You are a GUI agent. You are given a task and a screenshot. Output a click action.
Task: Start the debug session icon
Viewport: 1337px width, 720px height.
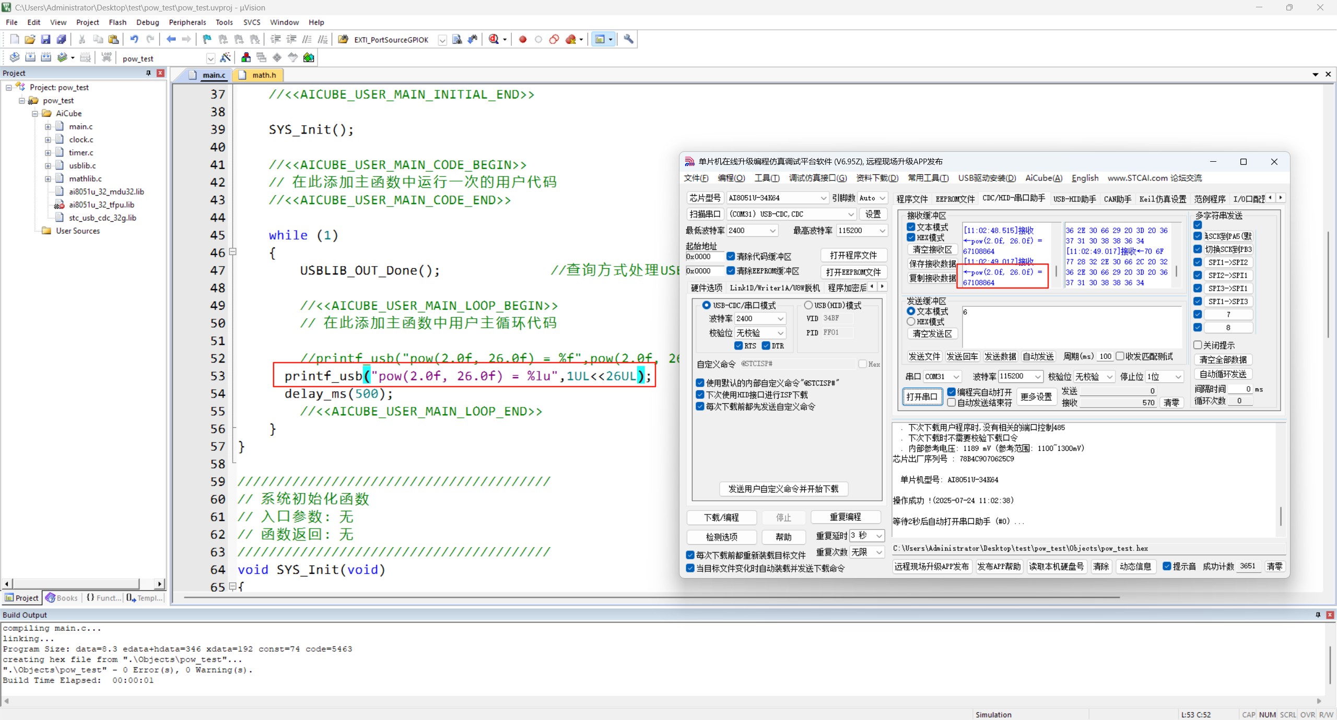[494, 39]
